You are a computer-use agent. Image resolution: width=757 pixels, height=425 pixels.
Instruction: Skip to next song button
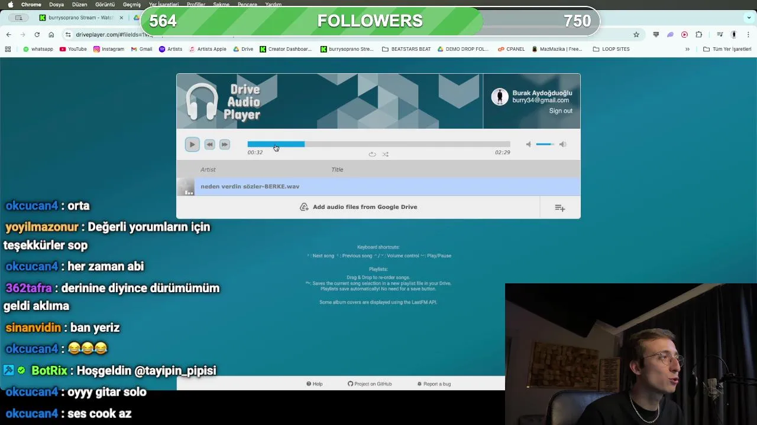225,145
